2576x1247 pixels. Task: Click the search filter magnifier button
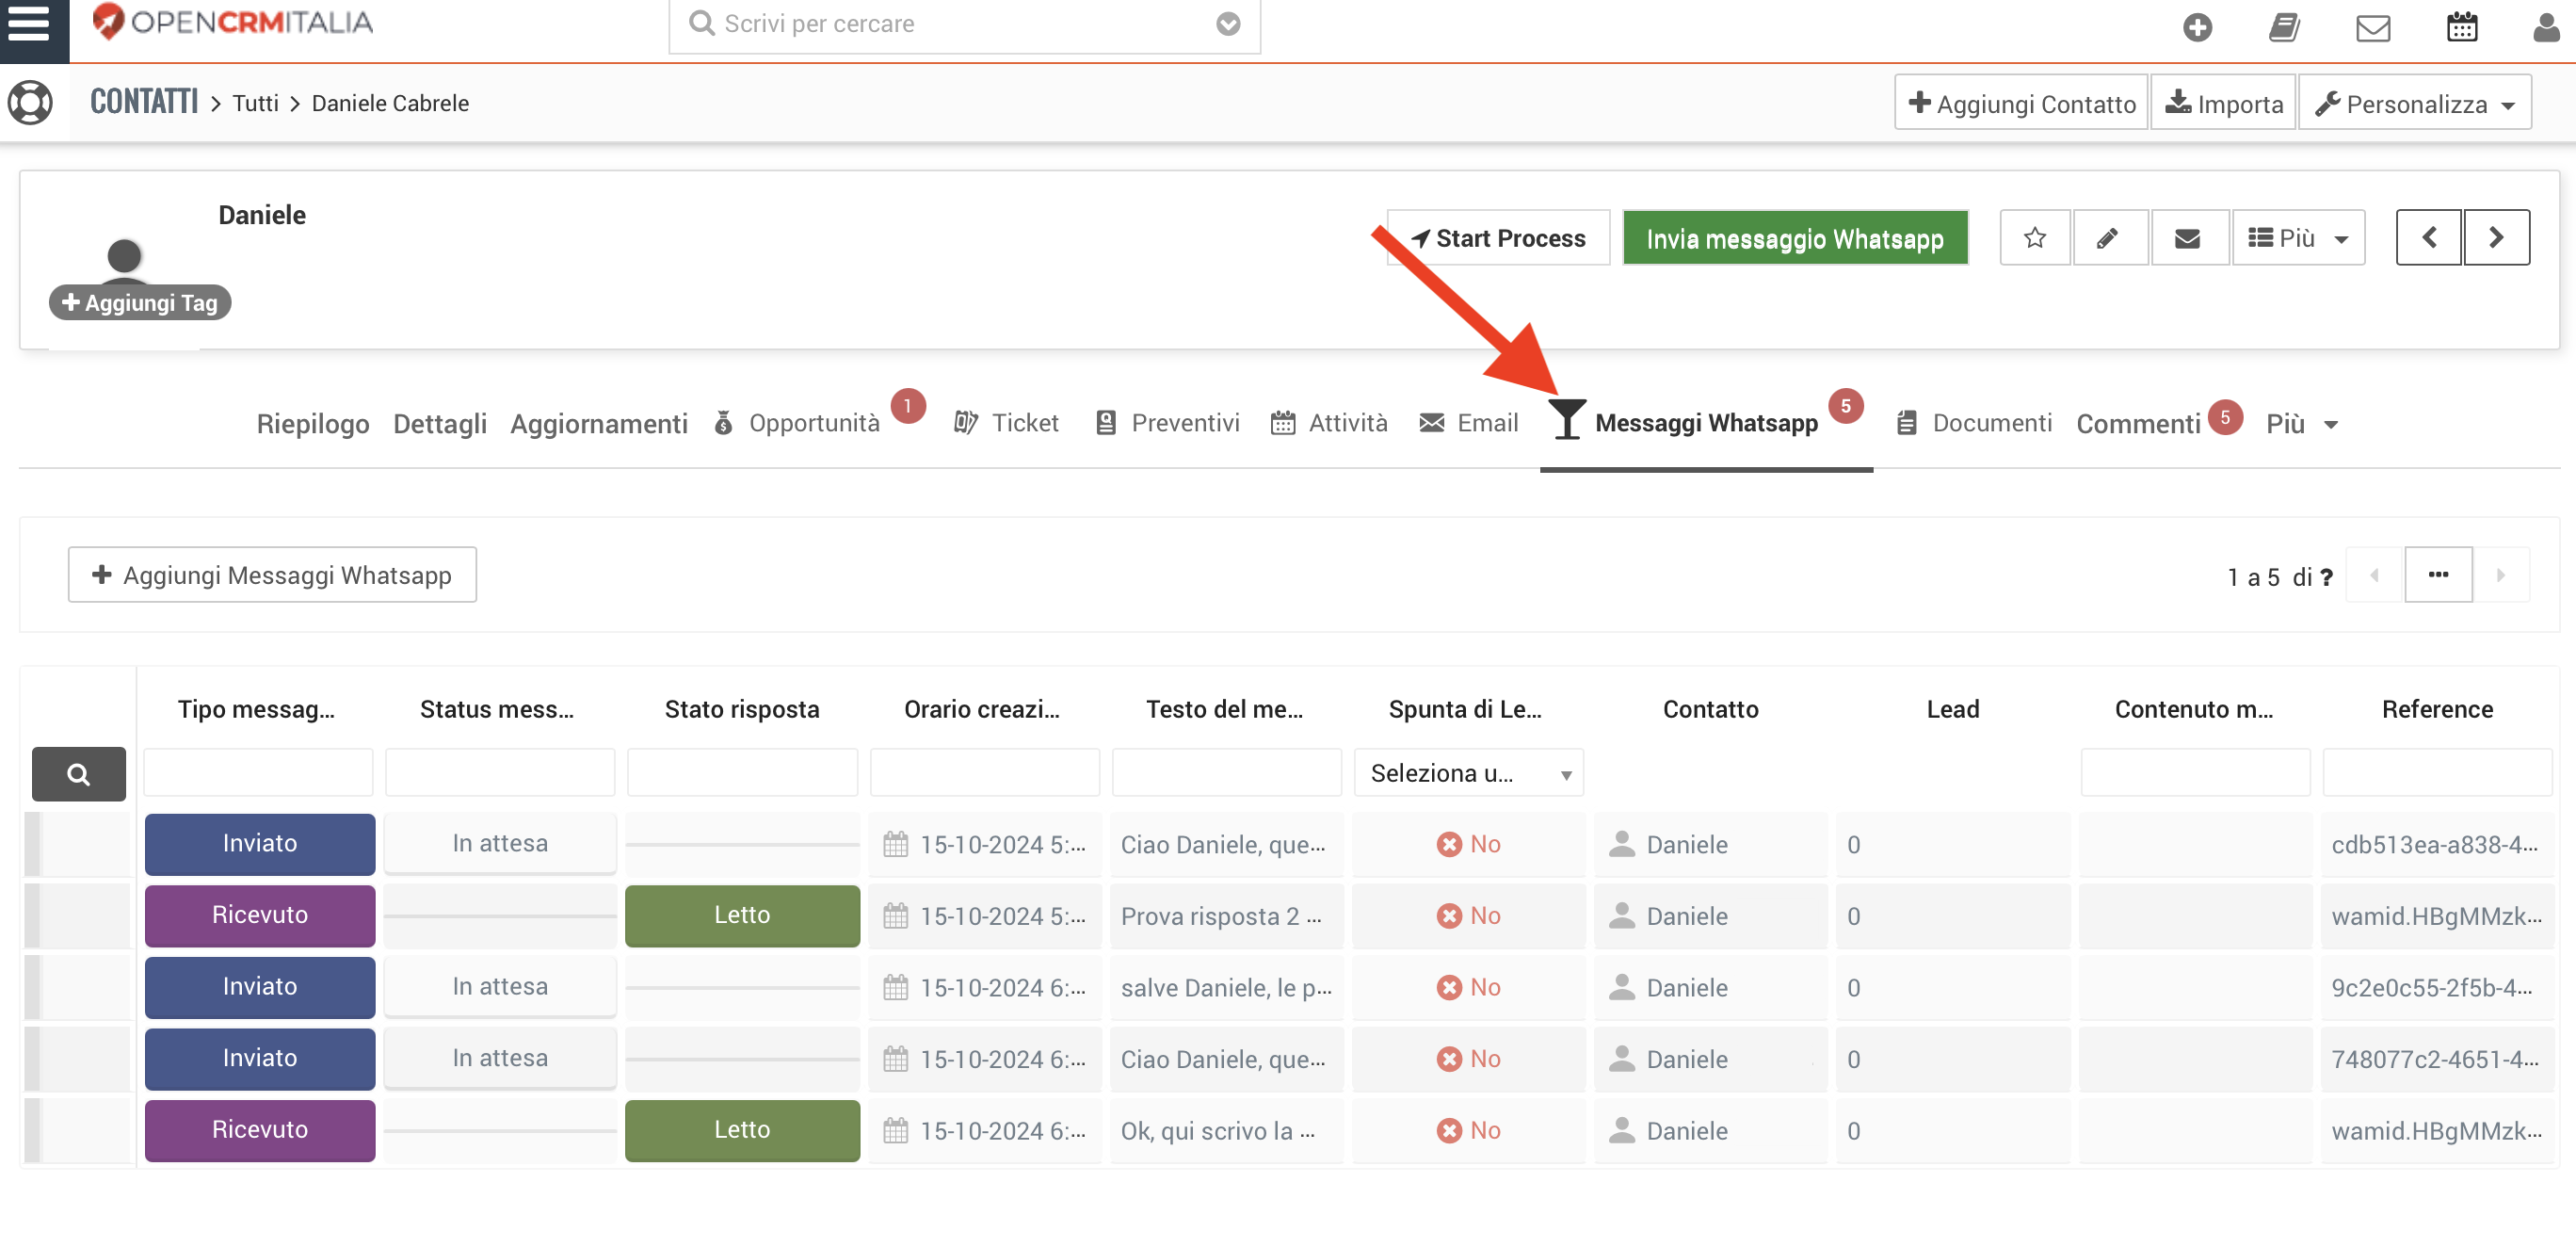pos(79,773)
